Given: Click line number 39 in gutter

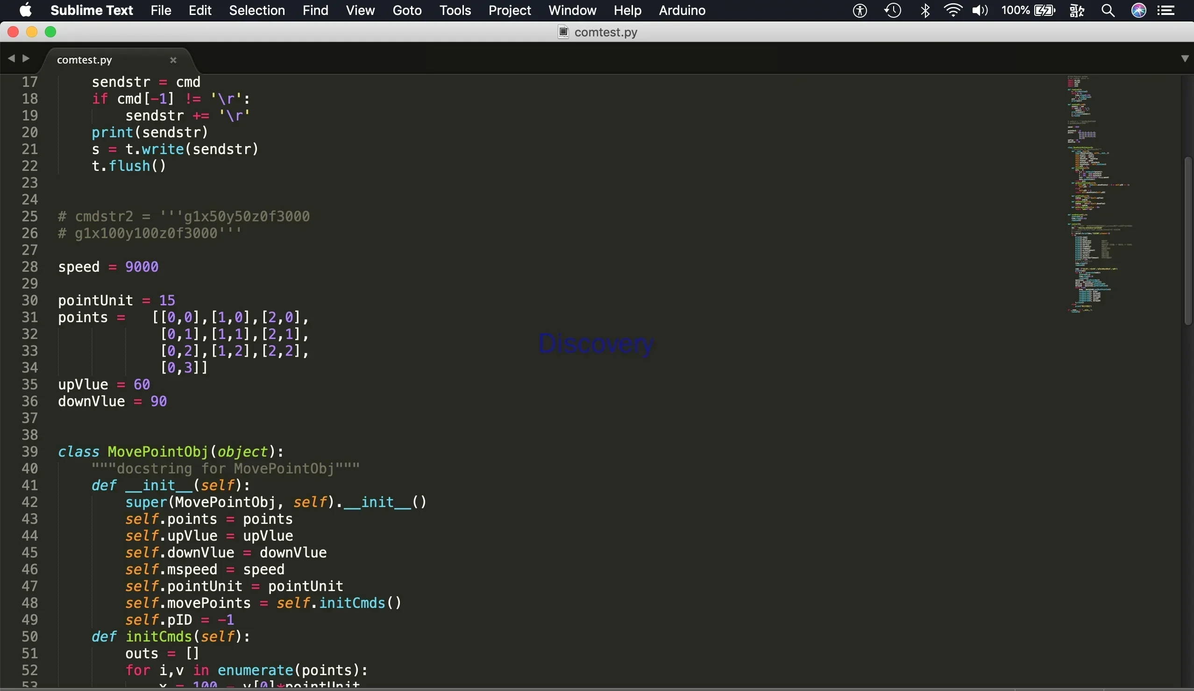Looking at the screenshot, I should point(29,451).
